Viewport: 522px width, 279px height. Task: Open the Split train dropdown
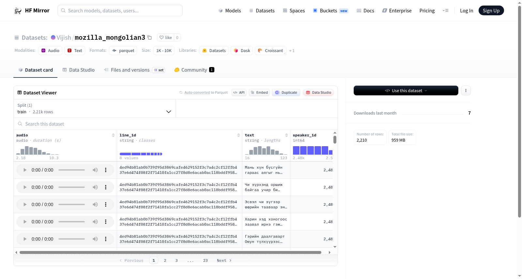point(95,108)
